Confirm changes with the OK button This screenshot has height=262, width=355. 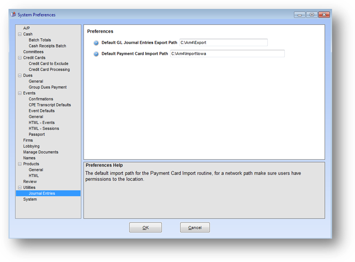tap(145, 228)
